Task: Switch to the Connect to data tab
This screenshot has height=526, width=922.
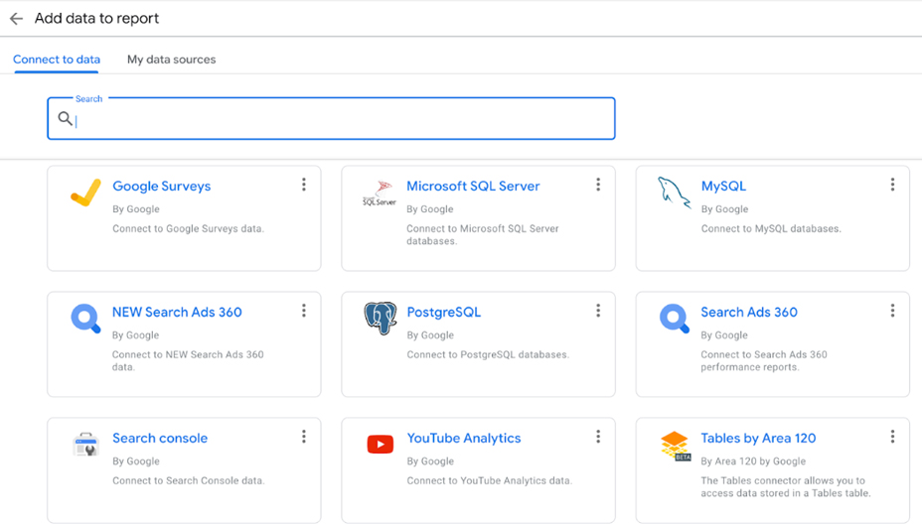Action: 57,60
